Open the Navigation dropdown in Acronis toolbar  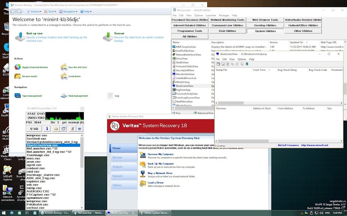tap(68, 12)
